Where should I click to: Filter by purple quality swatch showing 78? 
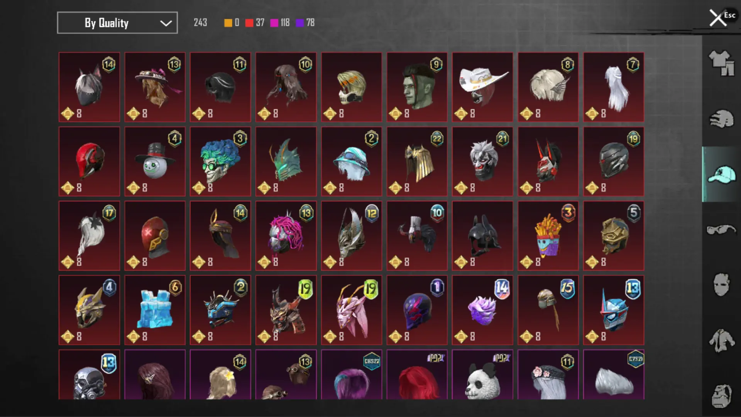(x=305, y=23)
